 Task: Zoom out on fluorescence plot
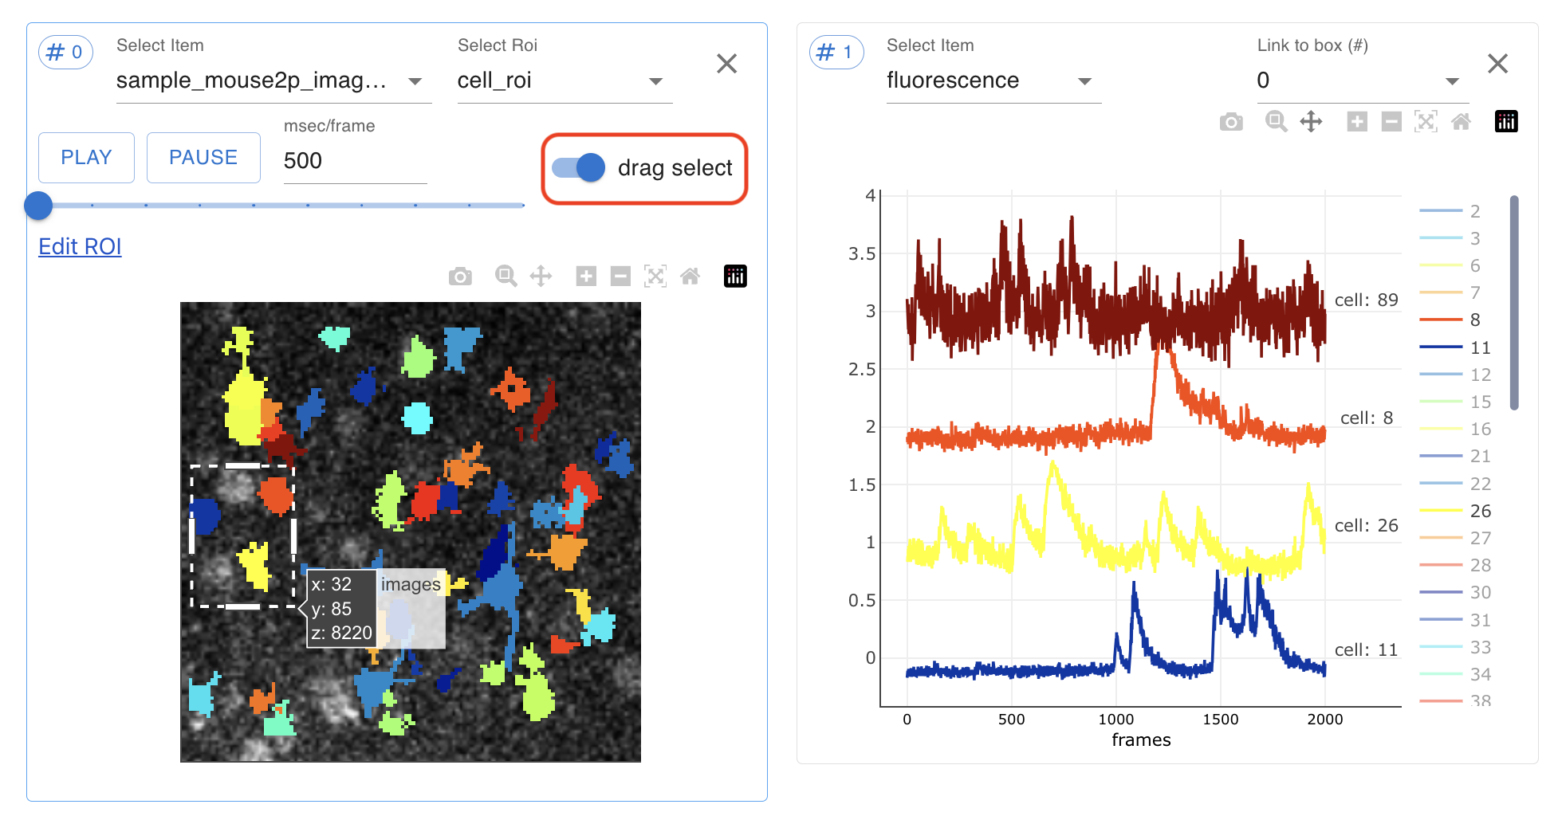tap(1391, 122)
